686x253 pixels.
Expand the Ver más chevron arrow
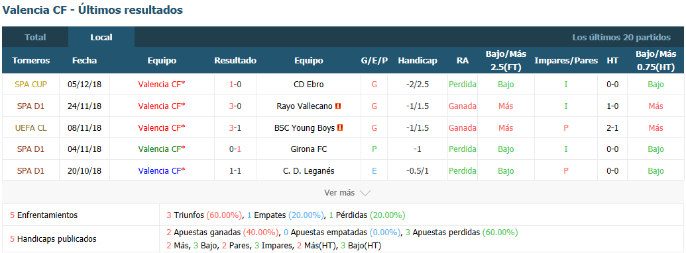(365, 193)
